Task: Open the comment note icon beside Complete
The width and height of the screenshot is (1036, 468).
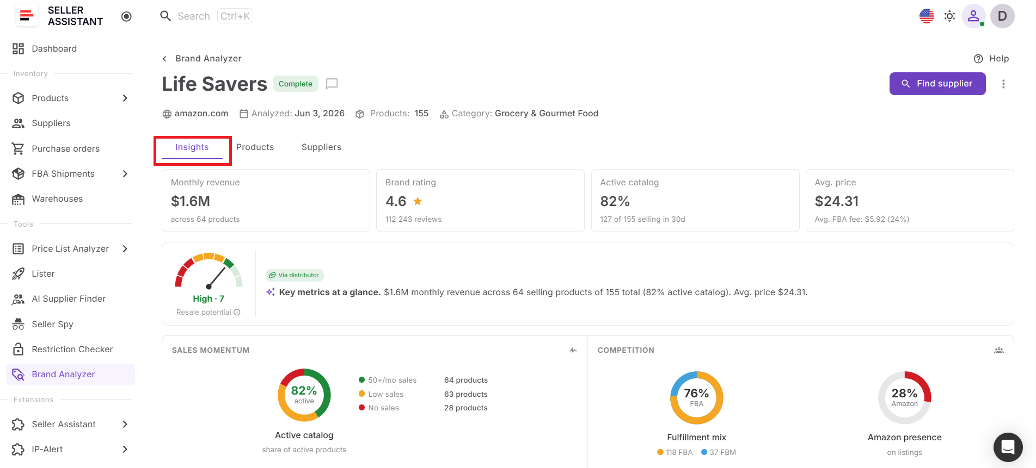Action: [x=332, y=84]
